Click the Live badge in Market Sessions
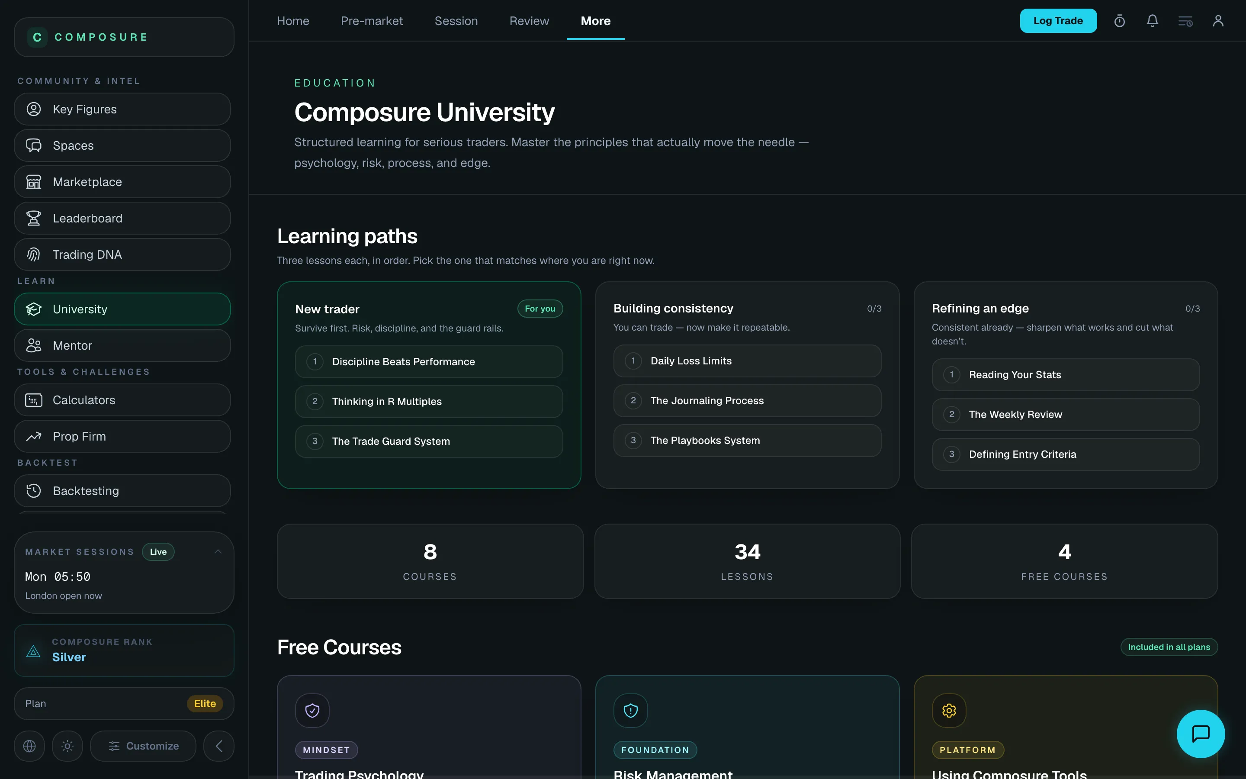This screenshot has width=1246, height=779. (x=158, y=552)
